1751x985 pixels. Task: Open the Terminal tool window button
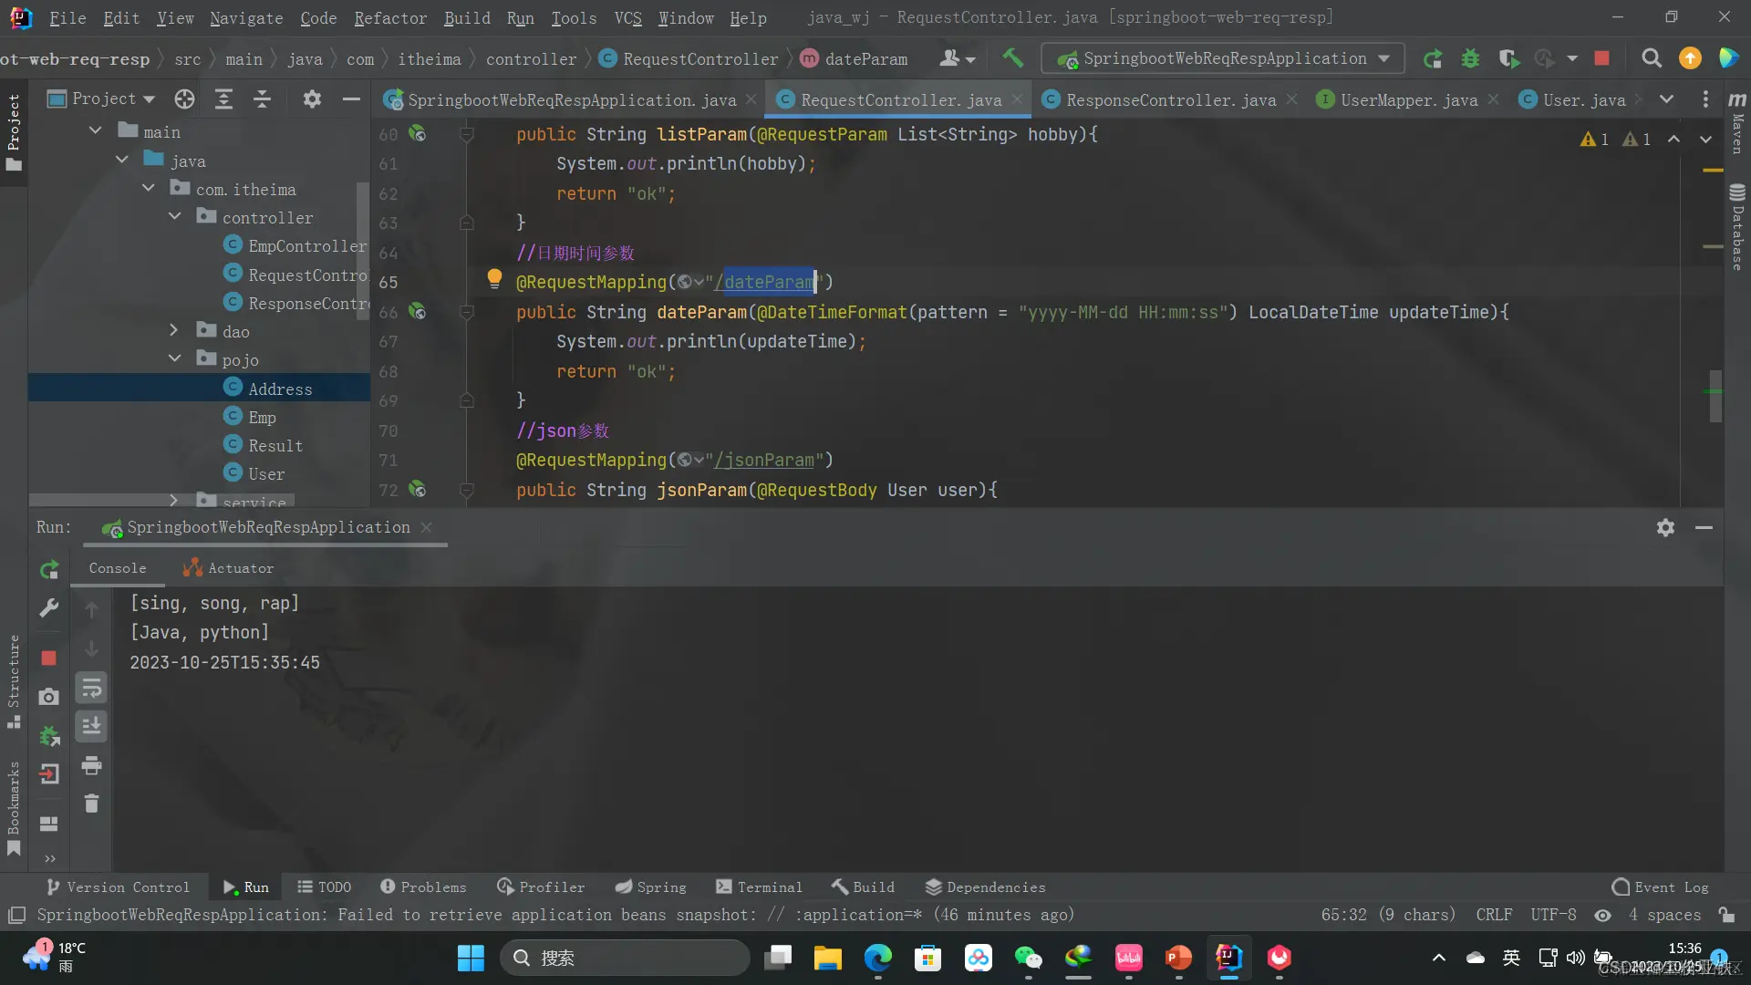(759, 887)
